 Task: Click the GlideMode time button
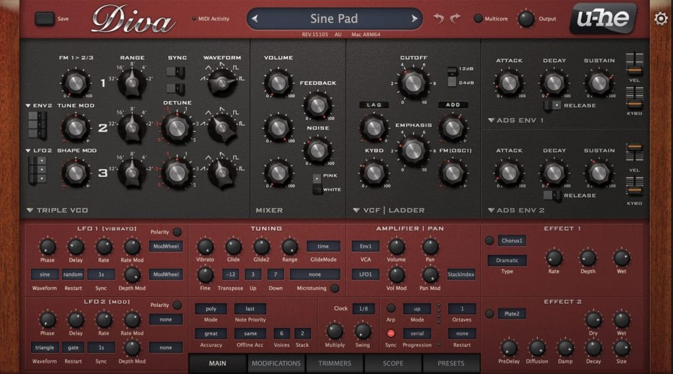pyautogui.click(x=323, y=246)
